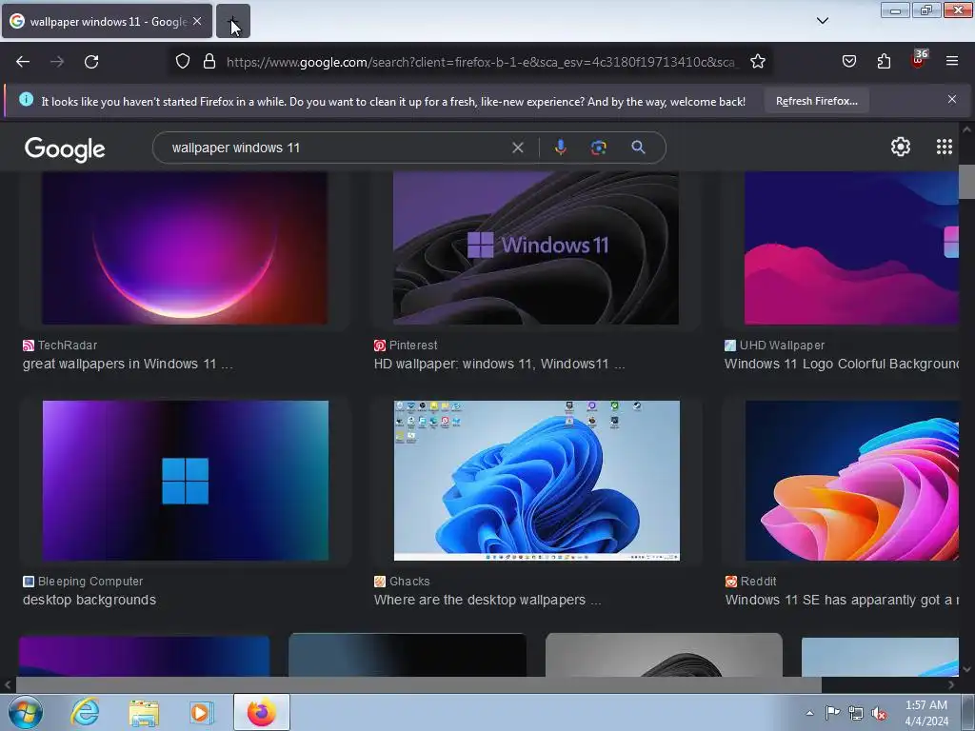
Task: Close the wallpaper windows 11 tab
Action: click(197, 21)
